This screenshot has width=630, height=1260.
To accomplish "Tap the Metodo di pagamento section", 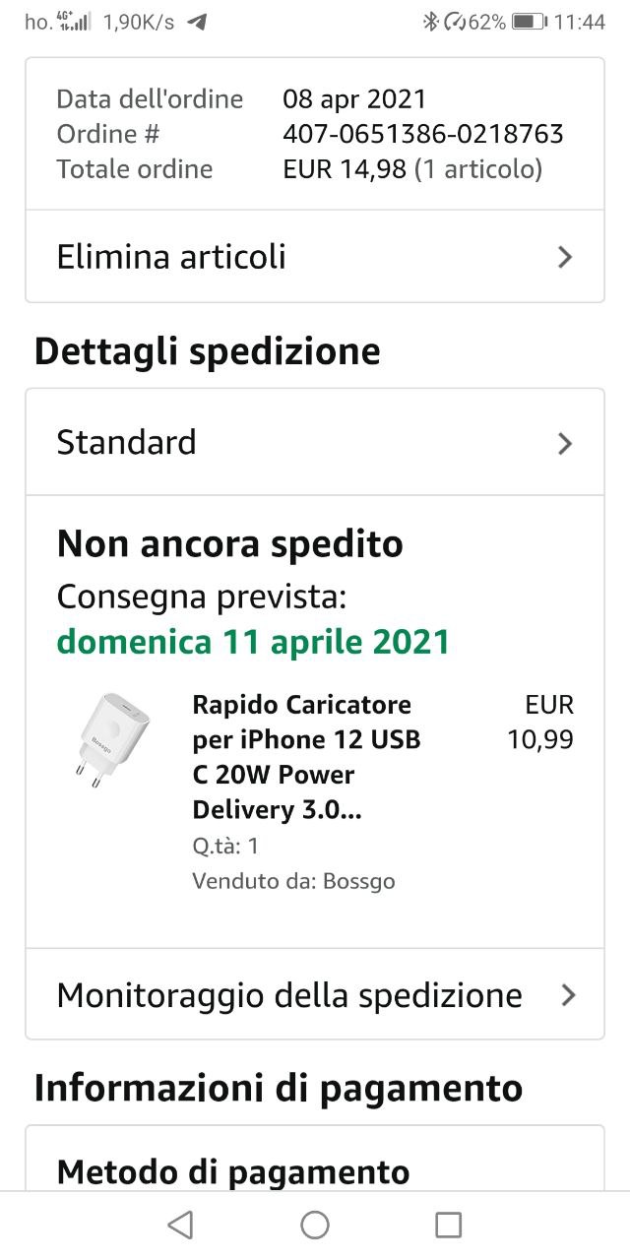I will (x=233, y=1171).
